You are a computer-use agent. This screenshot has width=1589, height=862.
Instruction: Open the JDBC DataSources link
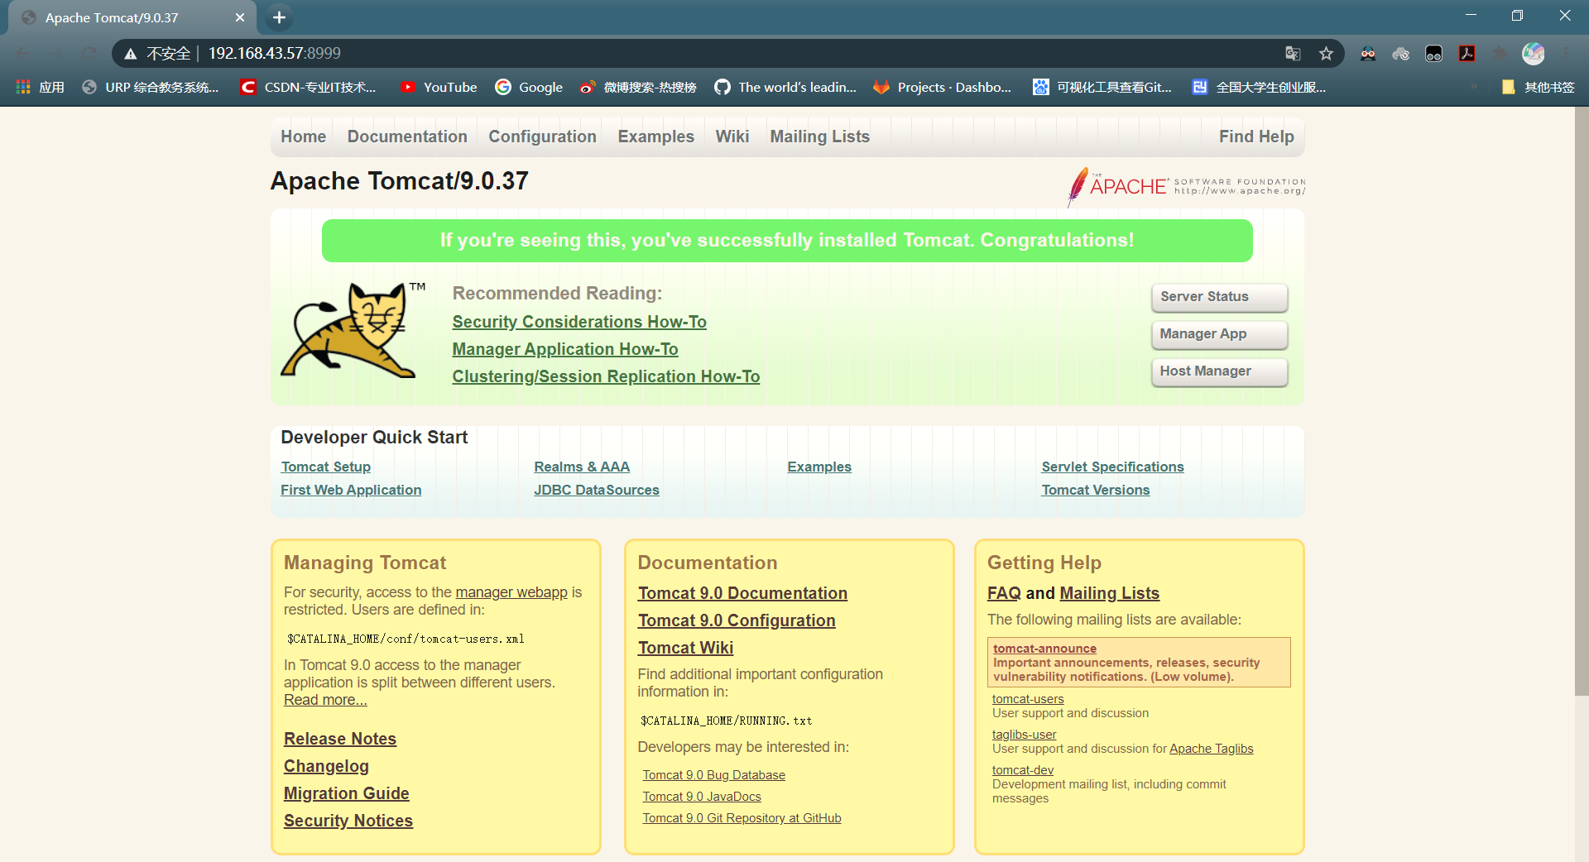tap(597, 490)
